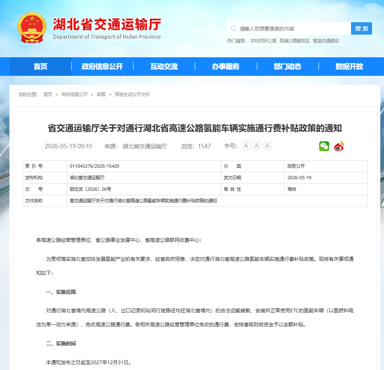384x370 pixels.
Task: Open 办事服务 navigation item
Action: pyautogui.click(x=225, y=66)
